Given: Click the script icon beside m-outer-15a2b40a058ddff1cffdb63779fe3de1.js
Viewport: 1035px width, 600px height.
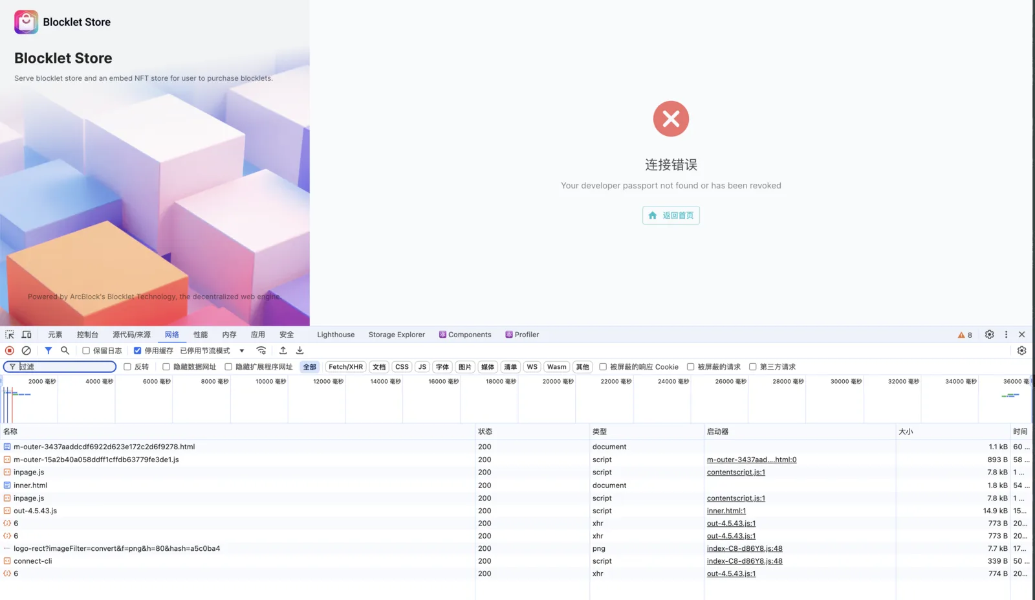Looking at the screenshot, I should tap(7, 460).
